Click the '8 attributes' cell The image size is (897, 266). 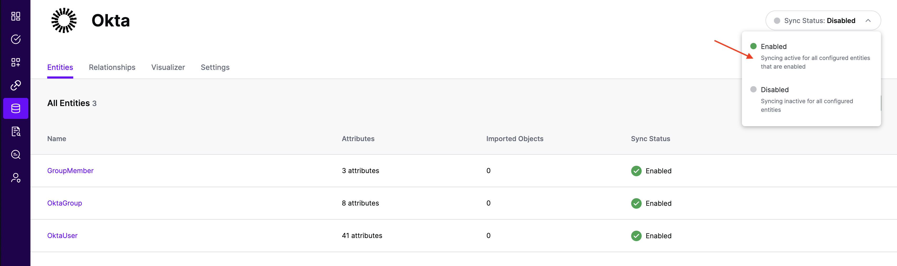[x=360, y=203]
